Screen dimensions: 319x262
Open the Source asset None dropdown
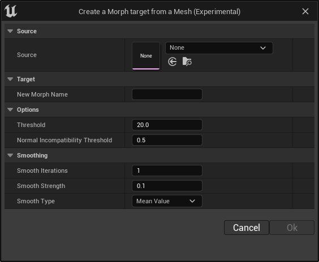point(219,48)
